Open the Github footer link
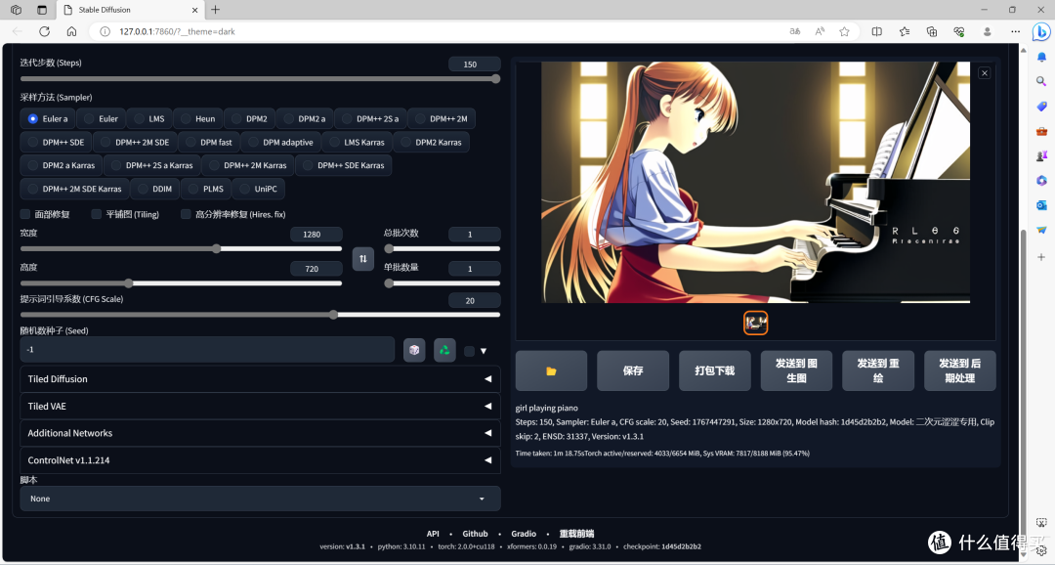1055x565 pixels. point(475,534)
